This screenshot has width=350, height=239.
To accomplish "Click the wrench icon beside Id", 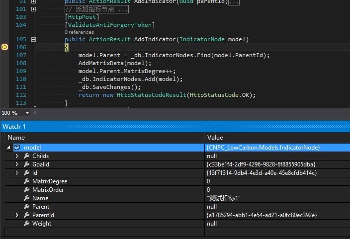I will [26, 173].
